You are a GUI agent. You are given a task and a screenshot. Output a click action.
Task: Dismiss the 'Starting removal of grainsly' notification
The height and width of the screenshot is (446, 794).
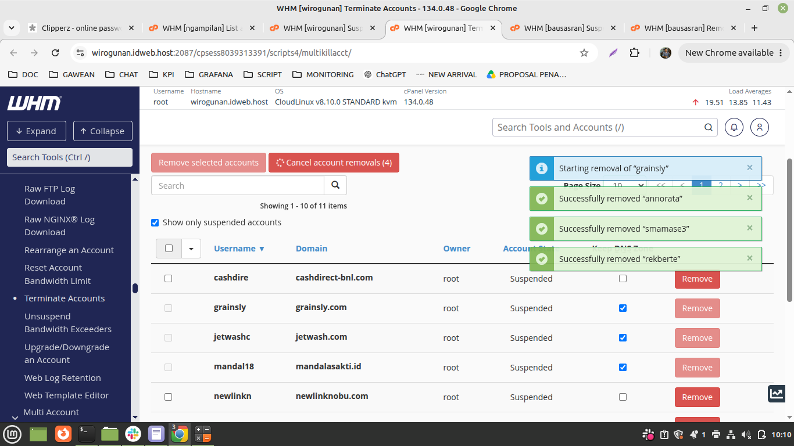[750, 168]
